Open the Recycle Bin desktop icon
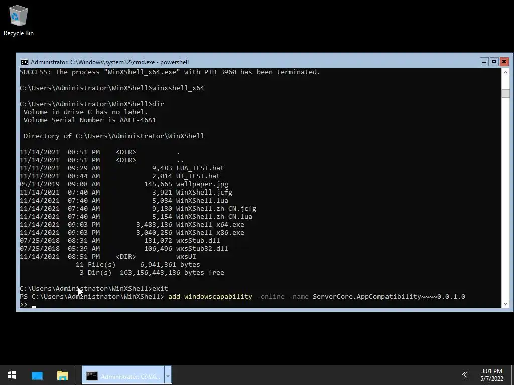 pyautogui.click(x=19, y=20)
